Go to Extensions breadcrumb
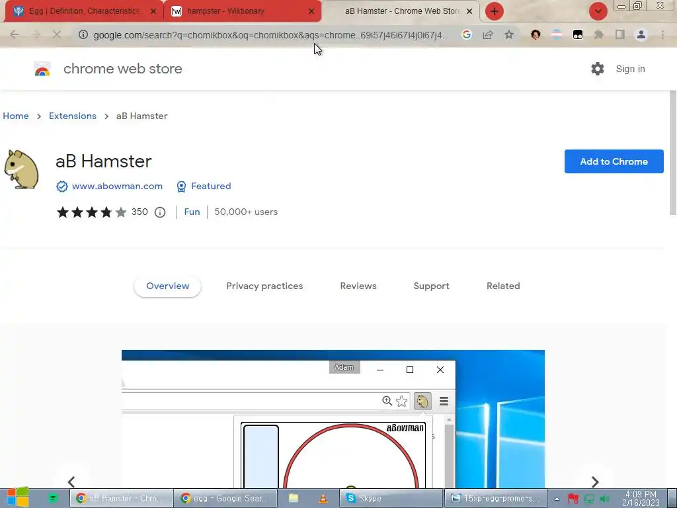 pos(73,116)
